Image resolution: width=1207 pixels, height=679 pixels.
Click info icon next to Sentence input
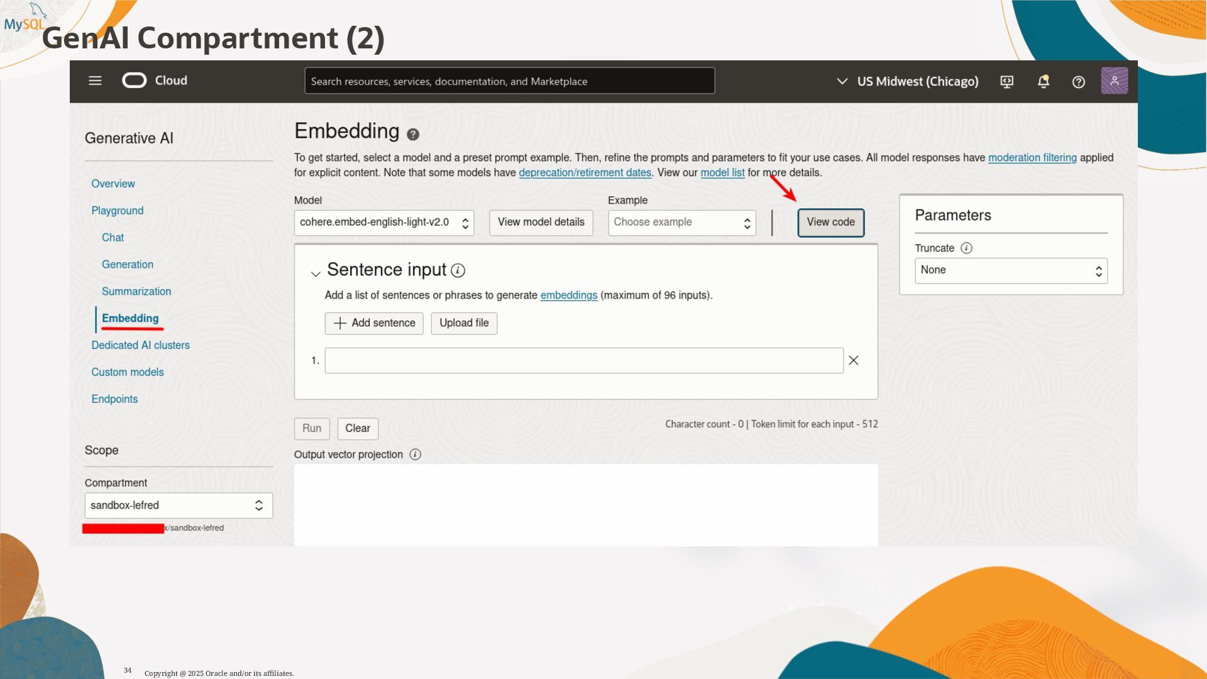tap(458, 271)
